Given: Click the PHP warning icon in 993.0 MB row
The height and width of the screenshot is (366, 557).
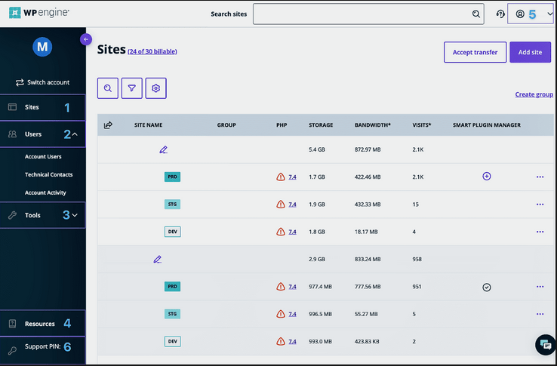Looking at the screenshot, I should (281, 342).
